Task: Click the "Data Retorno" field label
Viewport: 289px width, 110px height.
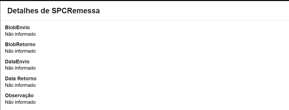Action: coord(21,78)
